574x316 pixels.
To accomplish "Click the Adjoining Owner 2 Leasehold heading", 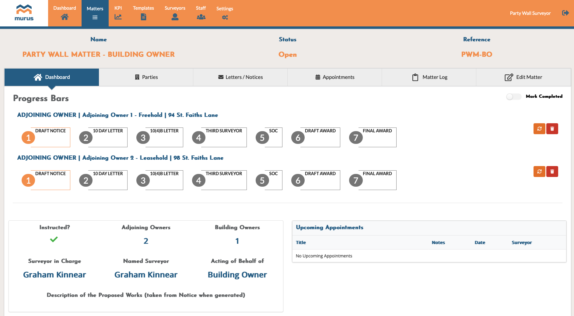I will [120, 158].
